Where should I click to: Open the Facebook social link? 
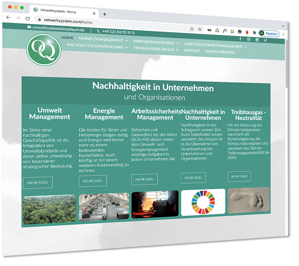pos(240,39)
